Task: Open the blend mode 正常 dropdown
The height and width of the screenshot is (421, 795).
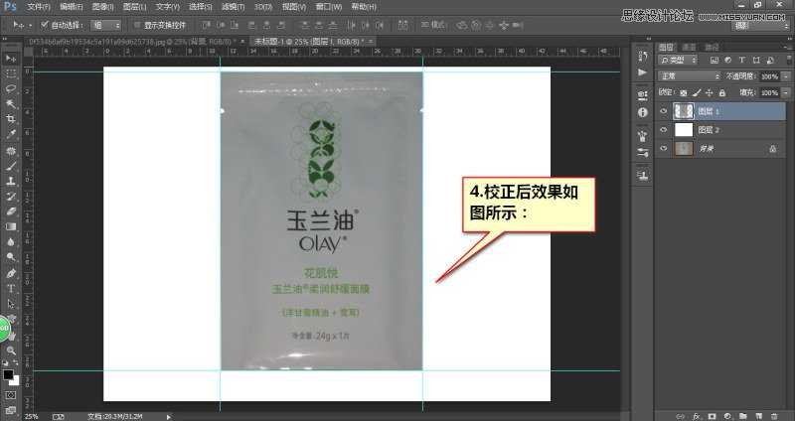Action: (689, 76)
